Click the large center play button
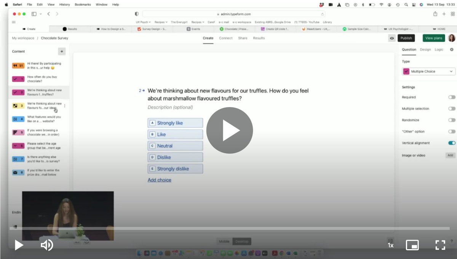The width and height of the screenshot is (457, 259). point(230,130)
